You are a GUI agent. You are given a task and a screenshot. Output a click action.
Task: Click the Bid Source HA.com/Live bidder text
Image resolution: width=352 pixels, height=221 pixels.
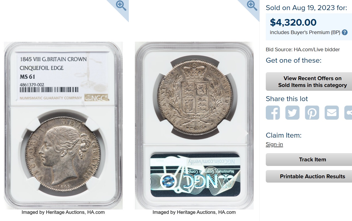[303, 50]
